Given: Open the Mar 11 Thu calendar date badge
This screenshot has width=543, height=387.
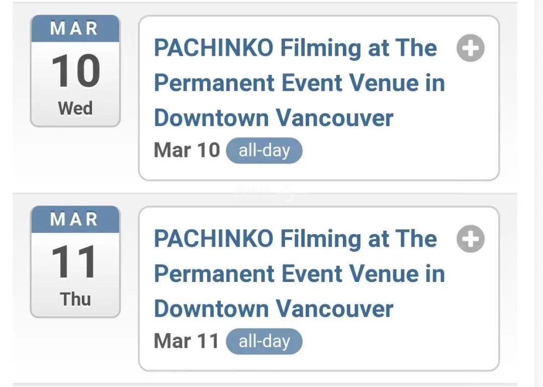Looking at the screenshot, I should pos(75,262).
